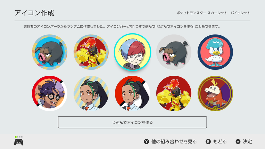The width and height of the screenshot is (265, 149).
Task: Click the アイコン作成 page title
Action: (x=34, y=13)
